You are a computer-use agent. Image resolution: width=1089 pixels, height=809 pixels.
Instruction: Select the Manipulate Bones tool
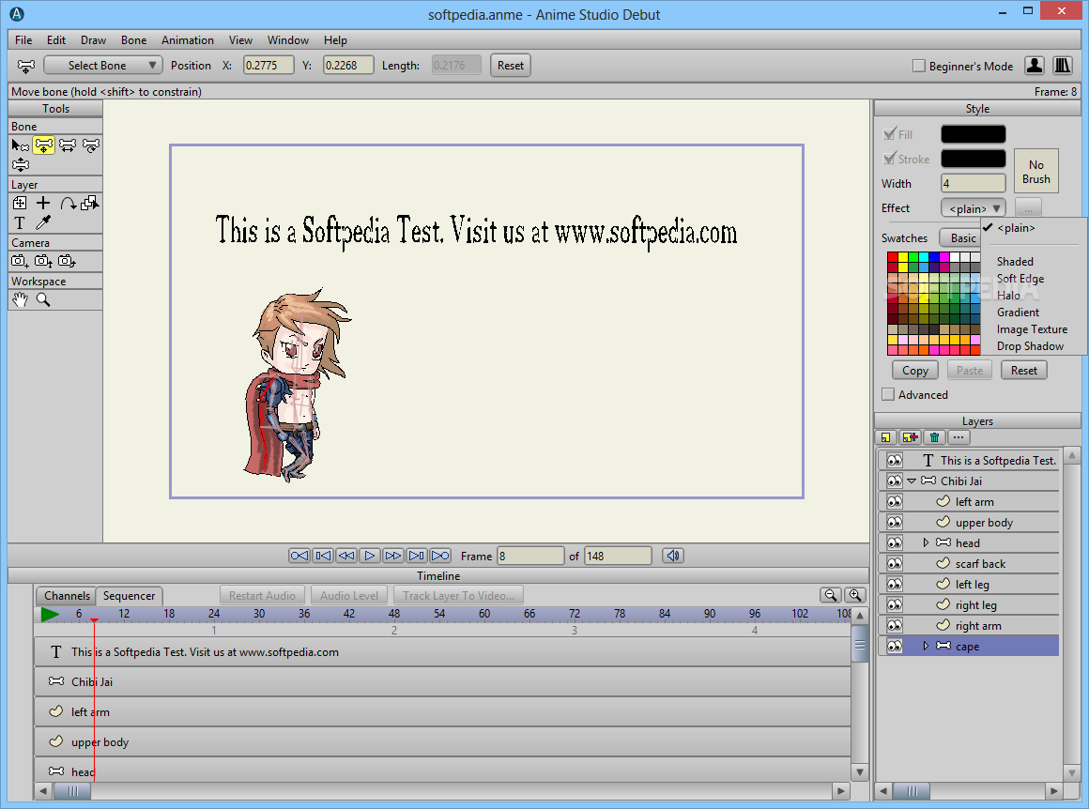20,165
